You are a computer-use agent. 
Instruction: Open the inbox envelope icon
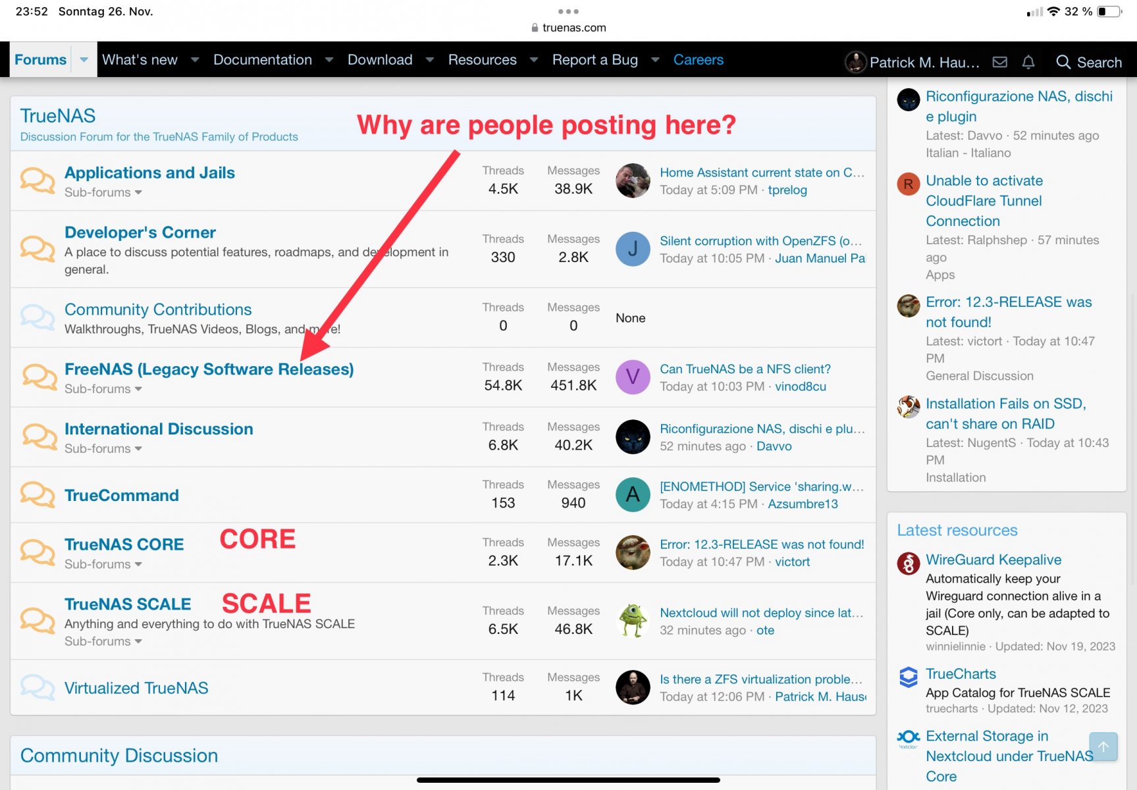coord(999,62)
